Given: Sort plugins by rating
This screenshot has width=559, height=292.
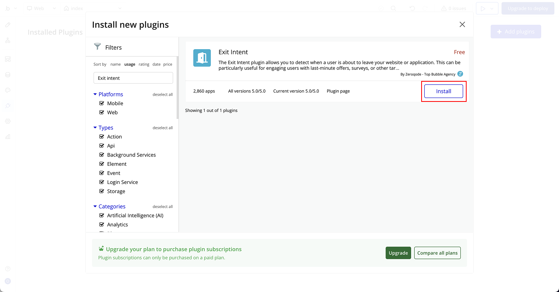Looking at the screenshot, I should (x=144, y=64).
